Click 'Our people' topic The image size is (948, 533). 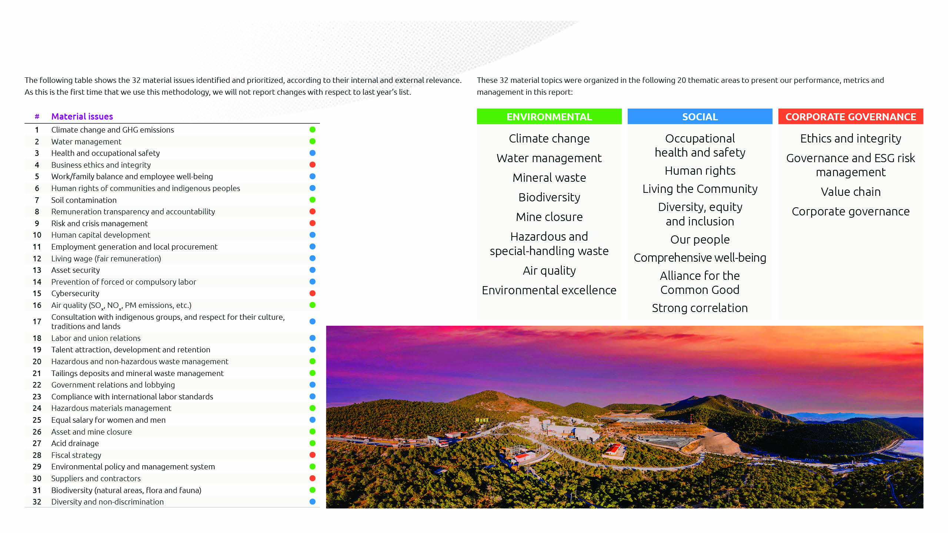700,239
